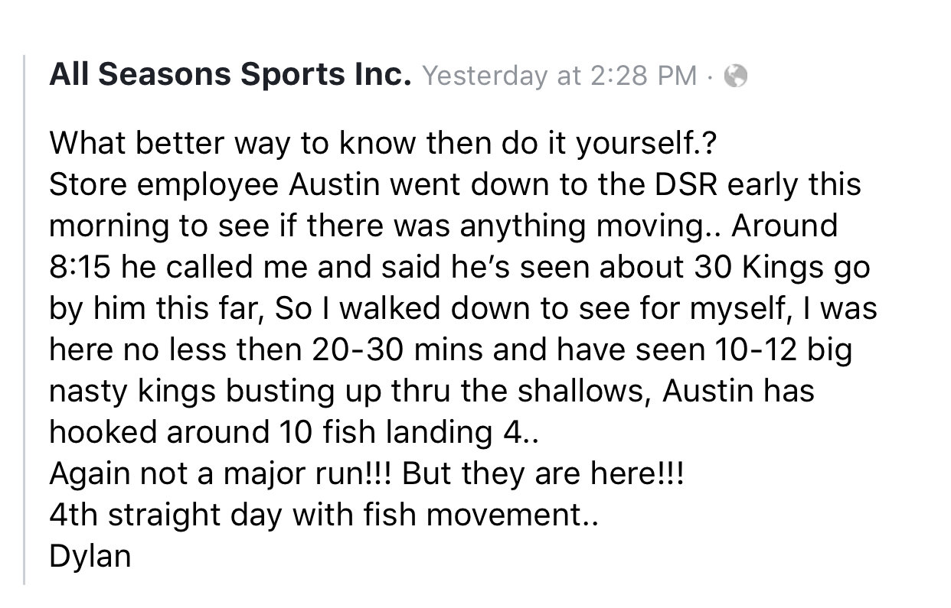Viewport: 951px width, 608px height.
Task: Click the phrase 'But they are here!!!'
Action: 545,473
